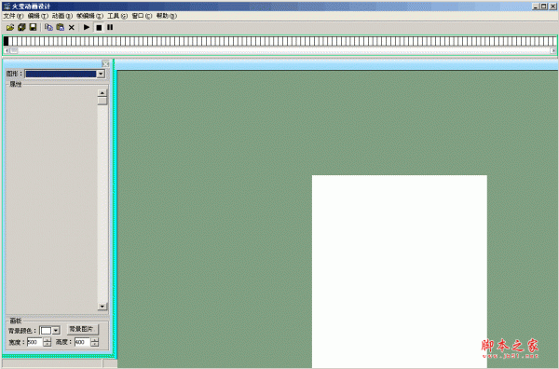Open the 帮助 (Help) menu
Image resolution: width=559 pixels, height=369 pixels.
coord(166,16)
